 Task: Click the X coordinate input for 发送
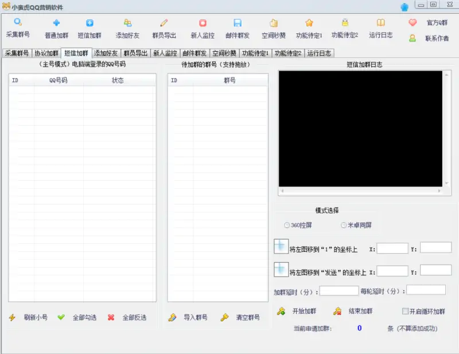pyautogui.click(x=392, y=270)
